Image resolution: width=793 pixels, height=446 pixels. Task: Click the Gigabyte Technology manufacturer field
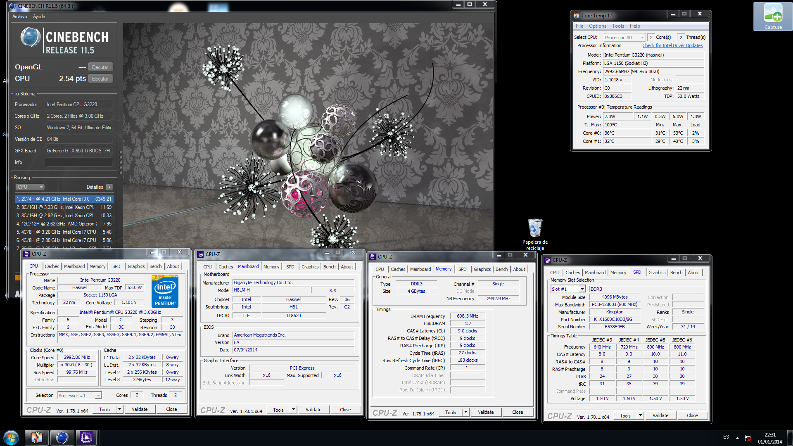[294, 282]
